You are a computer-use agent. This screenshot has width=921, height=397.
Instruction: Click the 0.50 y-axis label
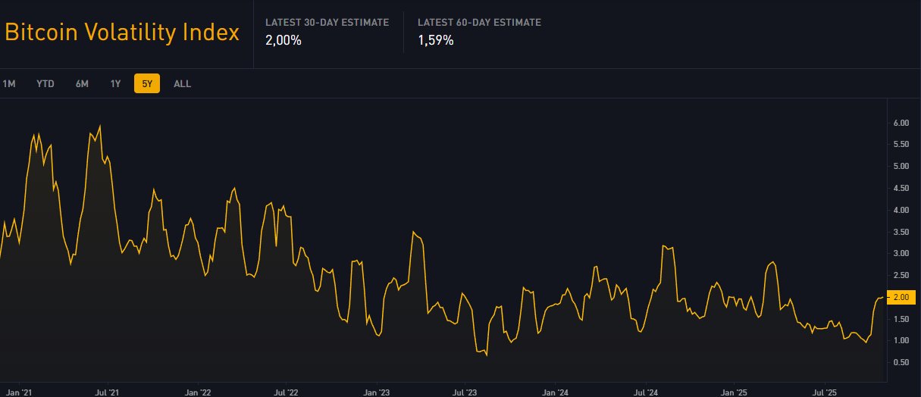[x=901, y=362]
